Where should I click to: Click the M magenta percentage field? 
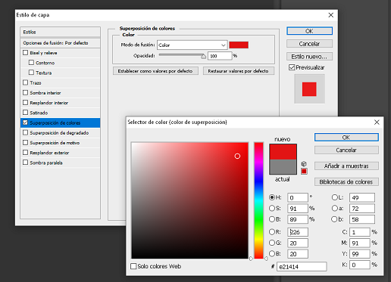pos(360,243)
